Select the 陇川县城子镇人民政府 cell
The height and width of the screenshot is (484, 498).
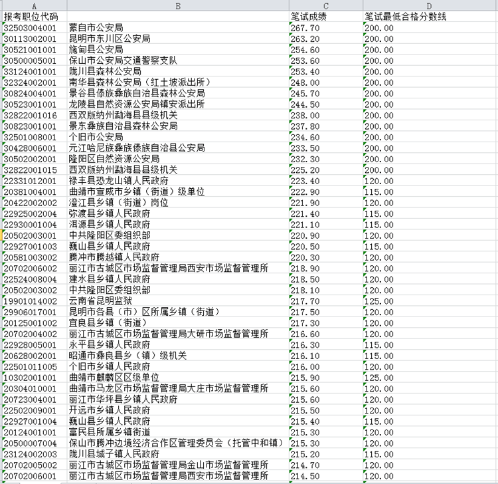coord(178,454)
